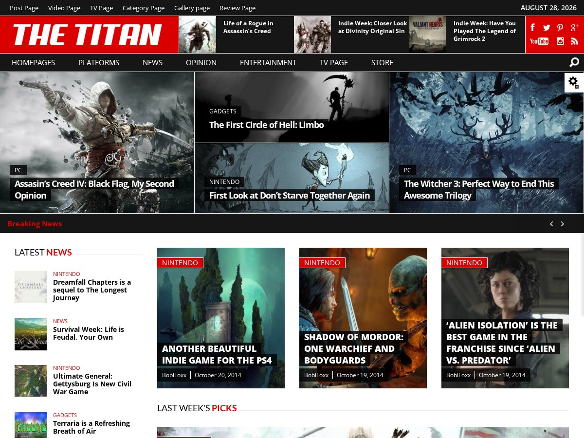Viewport: 584px width, 438px height.
Task: Show next breaking news item
Action: [x=563, y=224]
